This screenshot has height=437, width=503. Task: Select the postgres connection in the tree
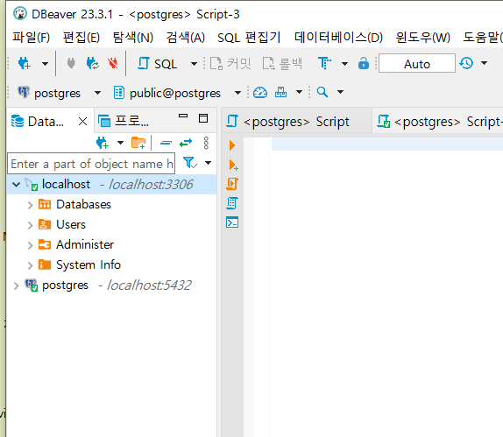109,285
